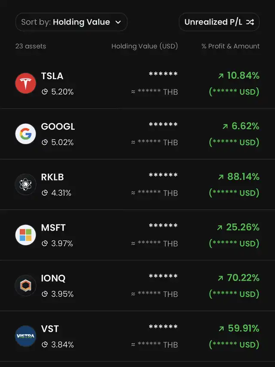275x367 pixels.
Task: Click the % Profit & Amount column header
Action: 230,46
